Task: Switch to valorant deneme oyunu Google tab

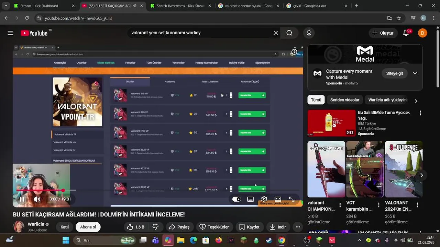Action: click(x=249, y=6)
